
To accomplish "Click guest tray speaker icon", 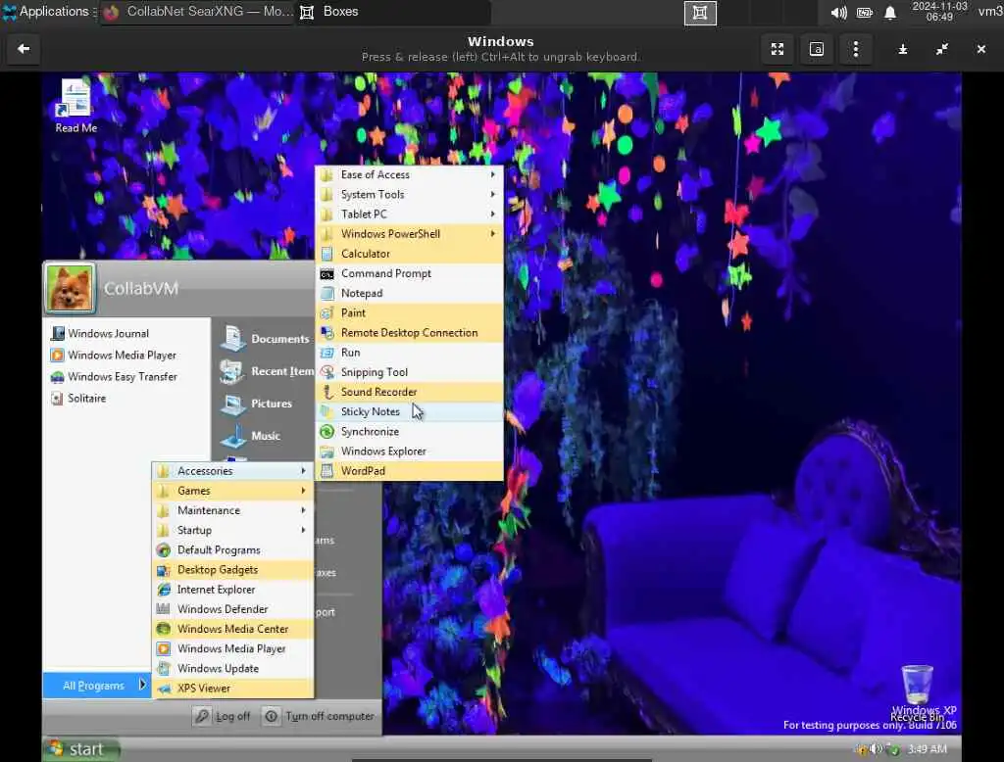I will [877, 748].
